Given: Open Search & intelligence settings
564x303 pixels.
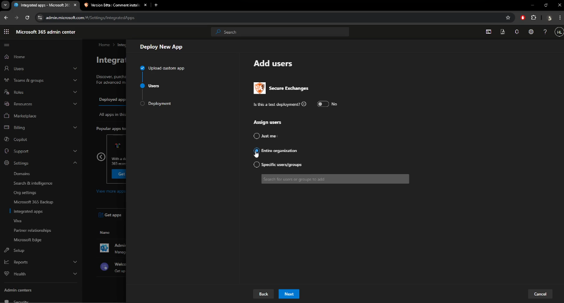Looking at the screenshot, I should coord(33,183).
